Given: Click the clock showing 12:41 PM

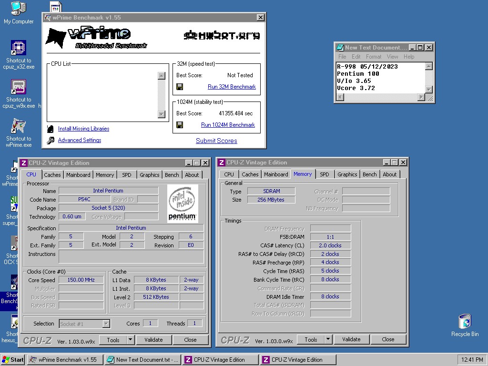Looking at the screenshot, I should point(472,360).
